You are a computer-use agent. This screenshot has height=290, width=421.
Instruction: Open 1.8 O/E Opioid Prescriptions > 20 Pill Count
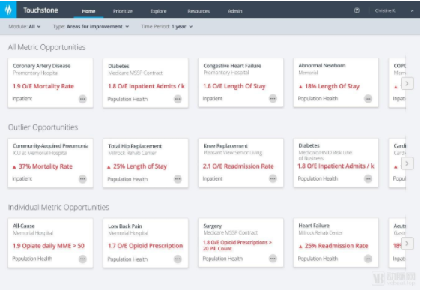237,245
